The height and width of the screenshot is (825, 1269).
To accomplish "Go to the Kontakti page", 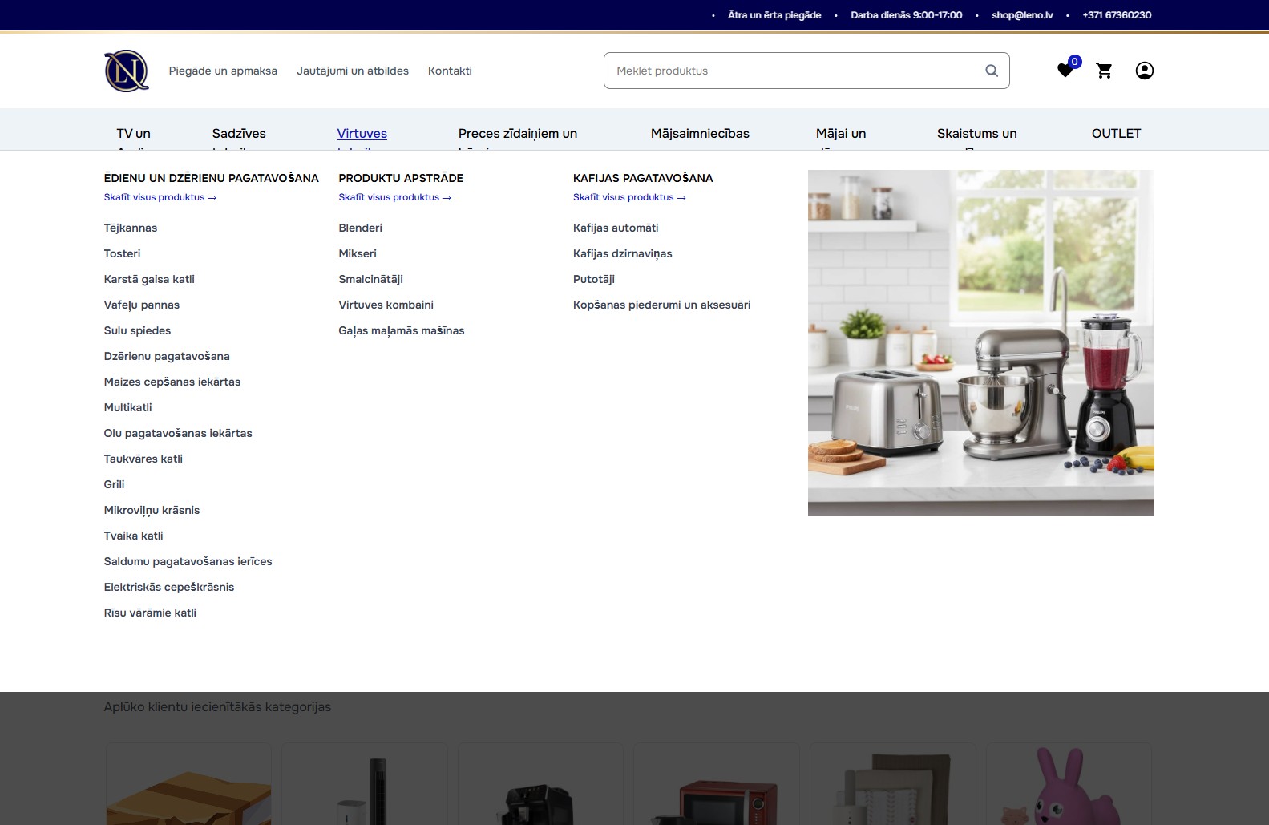I will click(450, 71).
